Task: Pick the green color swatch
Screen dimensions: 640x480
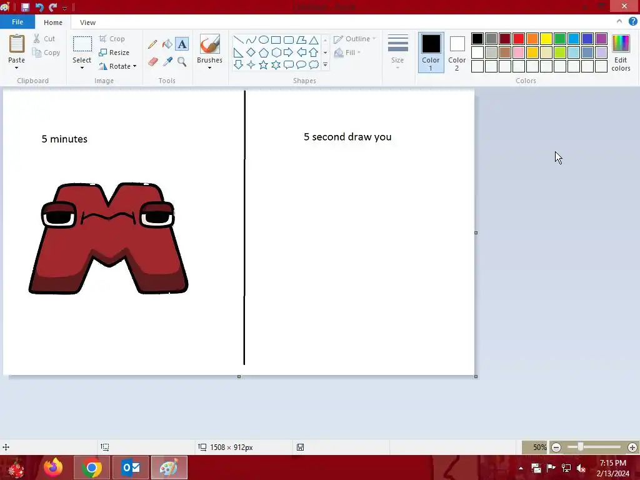Action: (x=560, y=39)
